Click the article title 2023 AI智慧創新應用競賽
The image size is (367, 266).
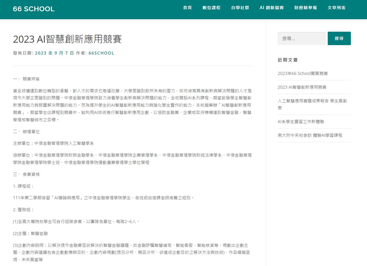tap(67, 39)
